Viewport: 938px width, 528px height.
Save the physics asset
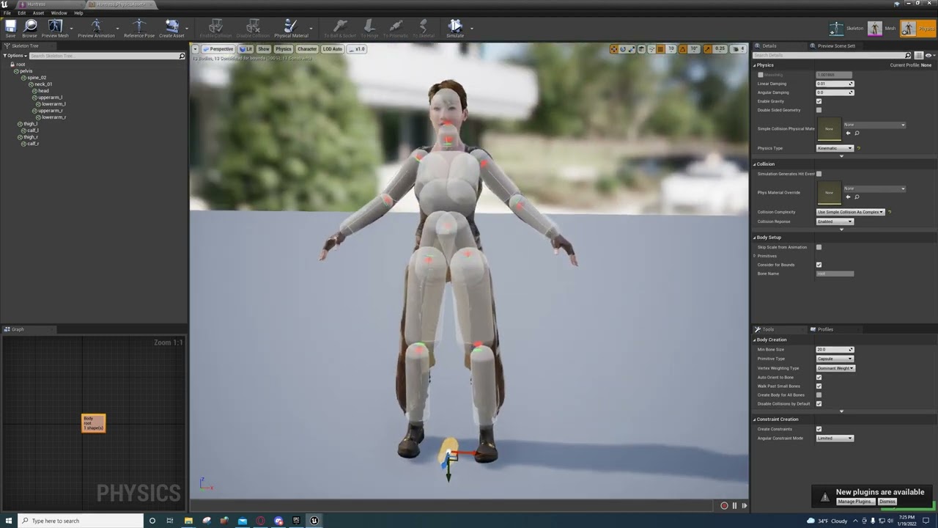coord(10,29)
